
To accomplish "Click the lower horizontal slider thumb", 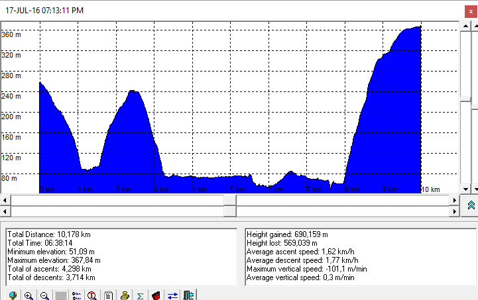I will tap(230, 211).
